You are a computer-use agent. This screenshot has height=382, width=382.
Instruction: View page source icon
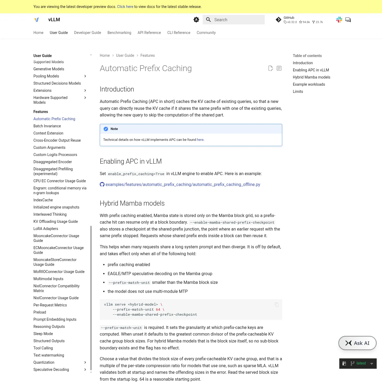point(279,68)
